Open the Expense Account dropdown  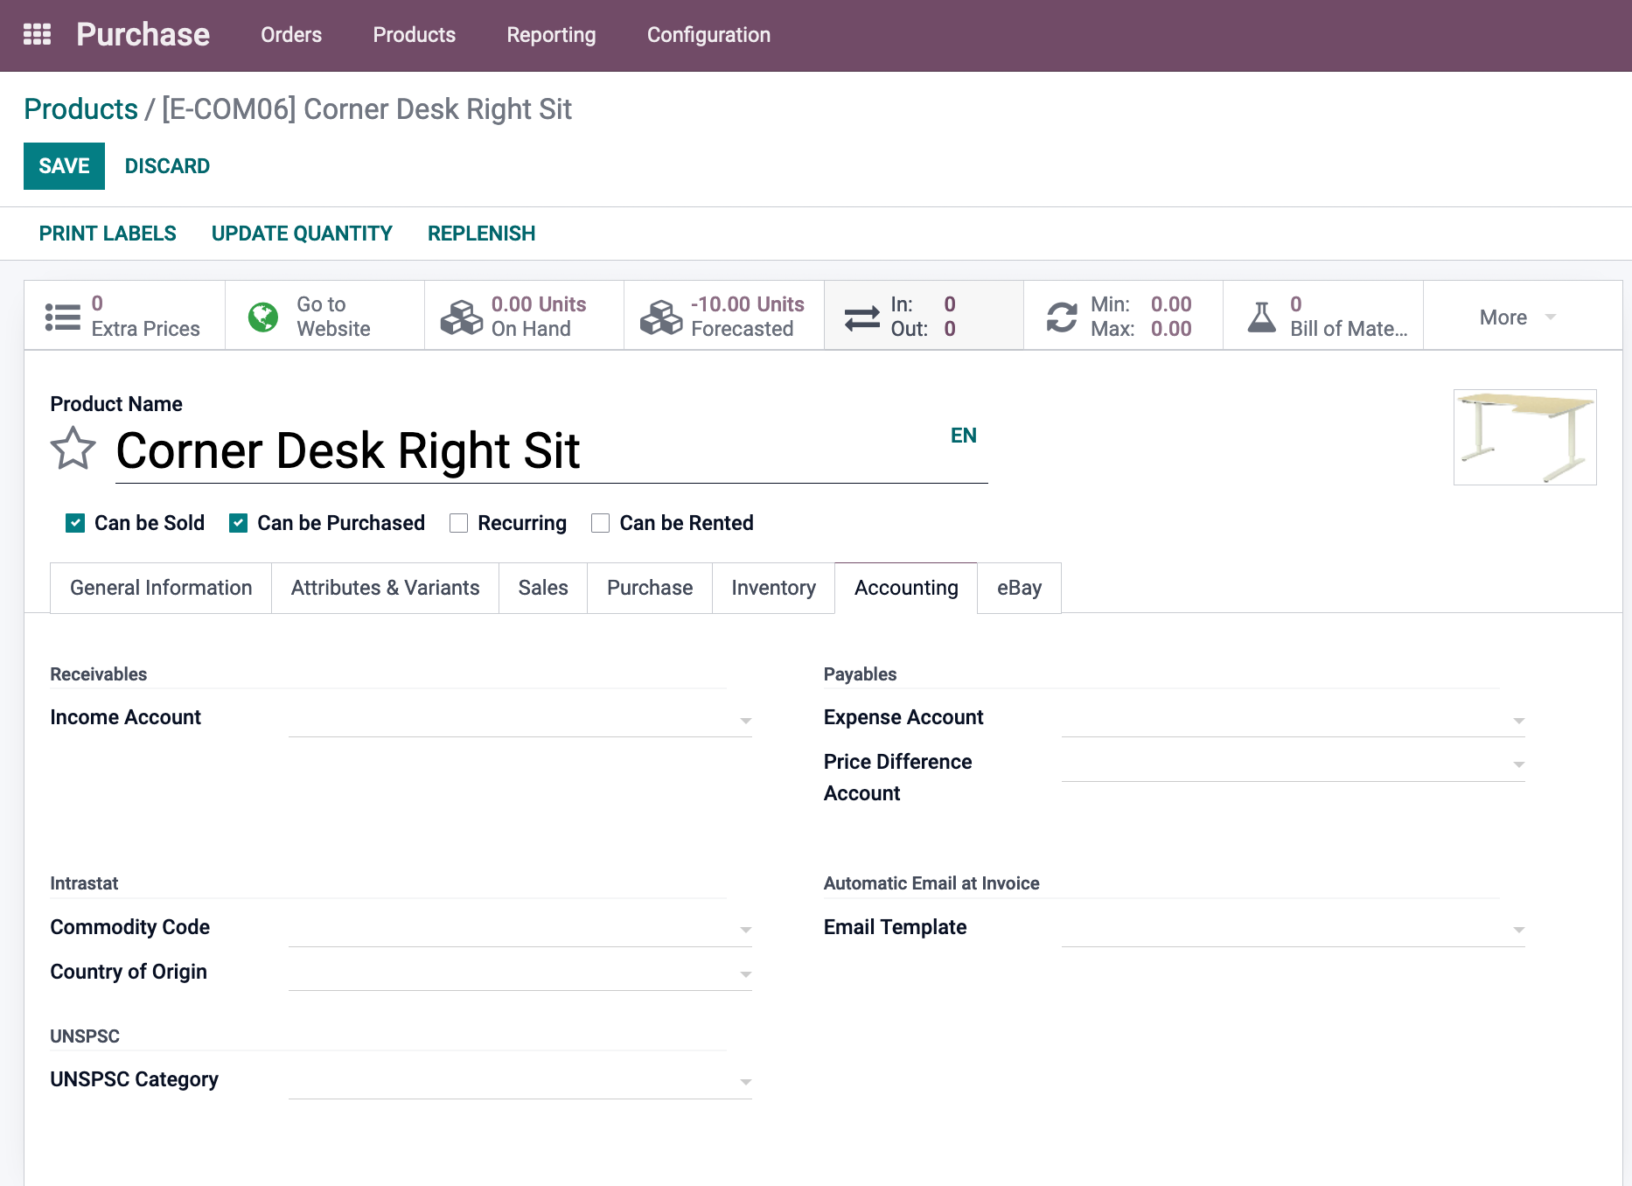point(1293,719)
